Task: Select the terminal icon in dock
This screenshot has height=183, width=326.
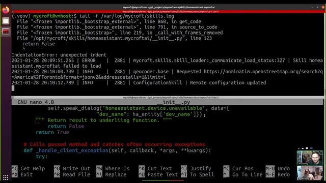Action: pyautogui.click(x=6, y=32)
